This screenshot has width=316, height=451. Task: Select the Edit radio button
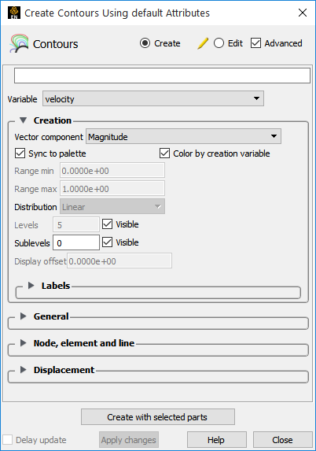pyautogui.click(x=219, y=43)
